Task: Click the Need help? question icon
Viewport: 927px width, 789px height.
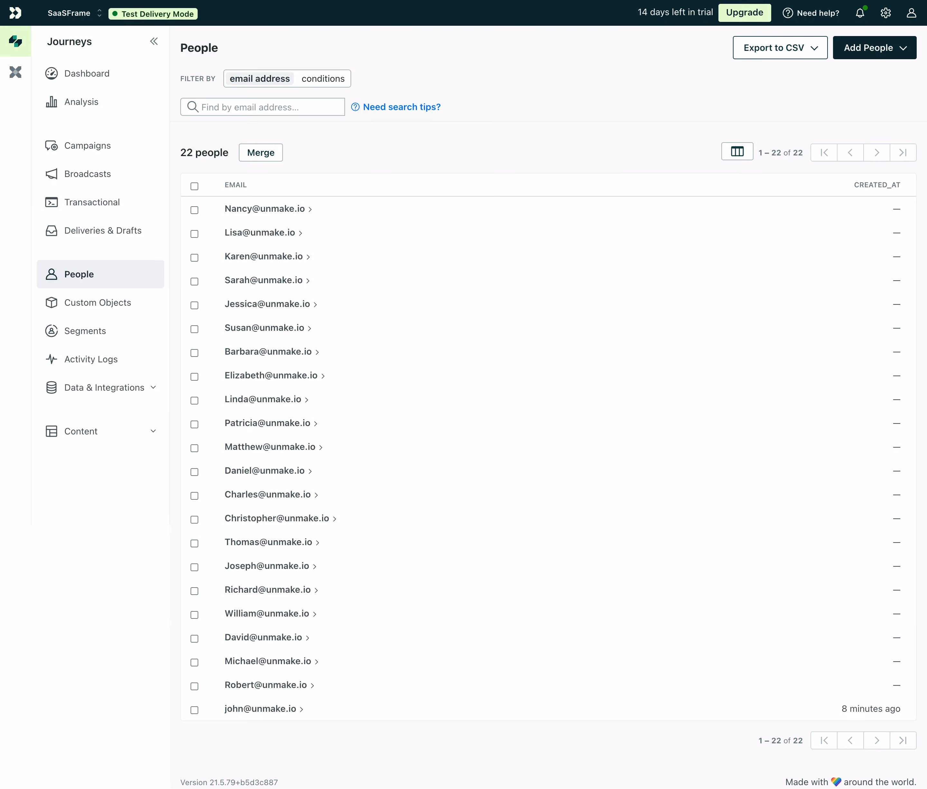Action: (788, 13)
